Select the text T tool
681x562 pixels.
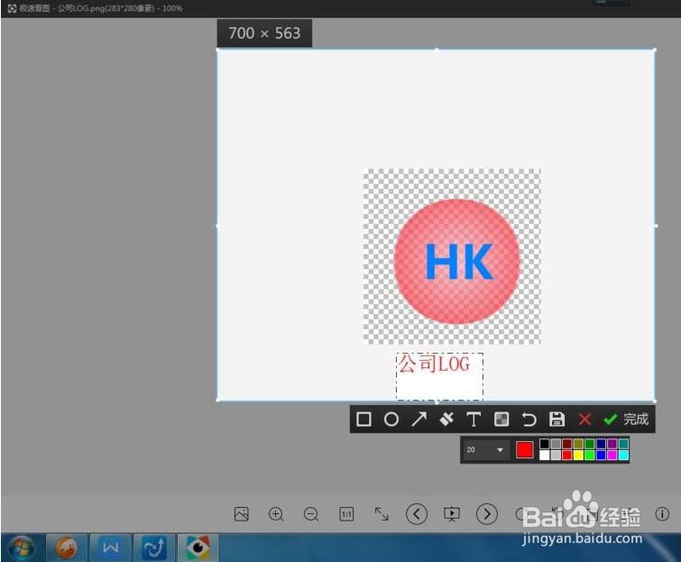474,419
